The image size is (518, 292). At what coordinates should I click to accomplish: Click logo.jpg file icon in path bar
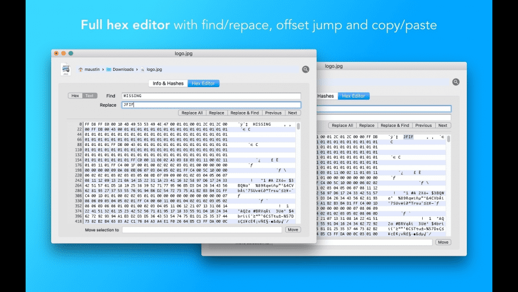(142, 70)
